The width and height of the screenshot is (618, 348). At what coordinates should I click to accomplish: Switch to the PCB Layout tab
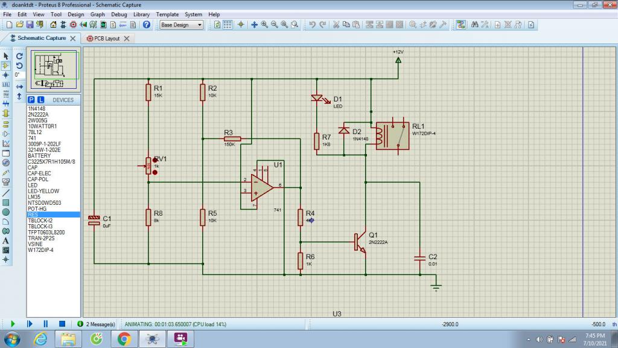click(107, 38)
